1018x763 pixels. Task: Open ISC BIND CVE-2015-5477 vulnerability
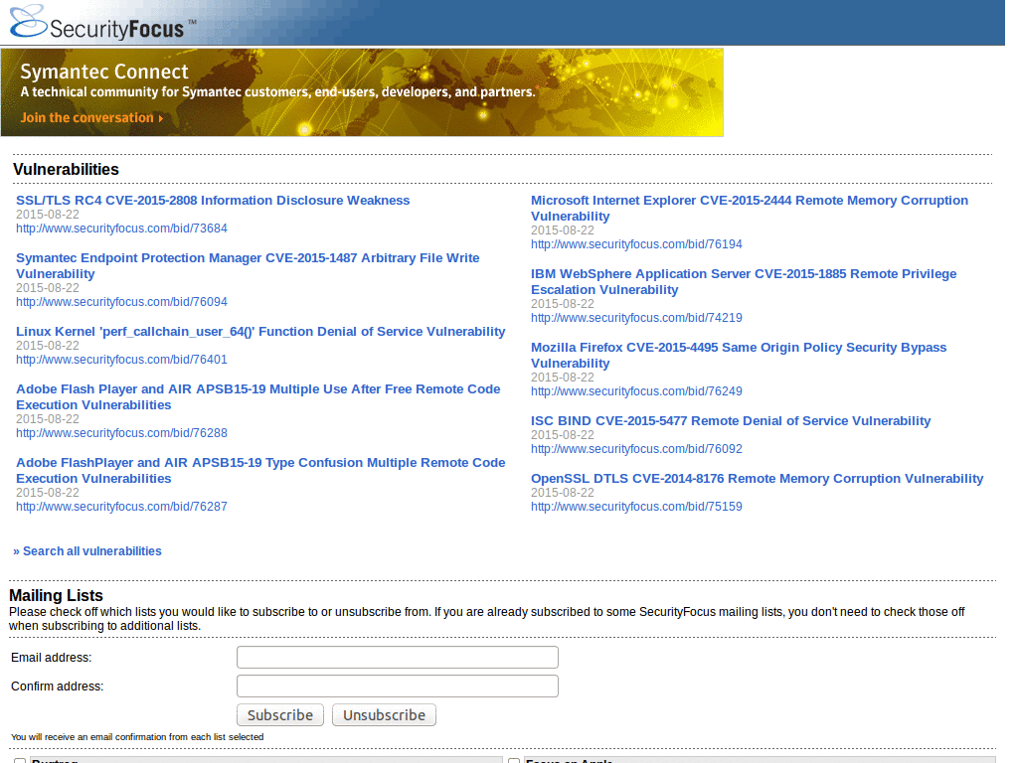(731, 421)
